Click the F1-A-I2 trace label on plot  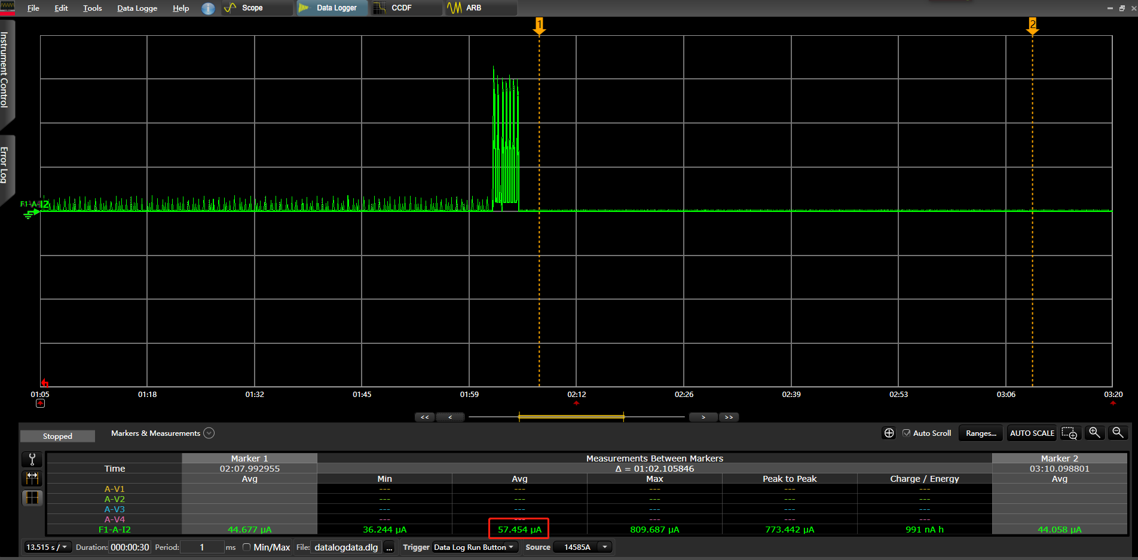click(x=35, y=204)
